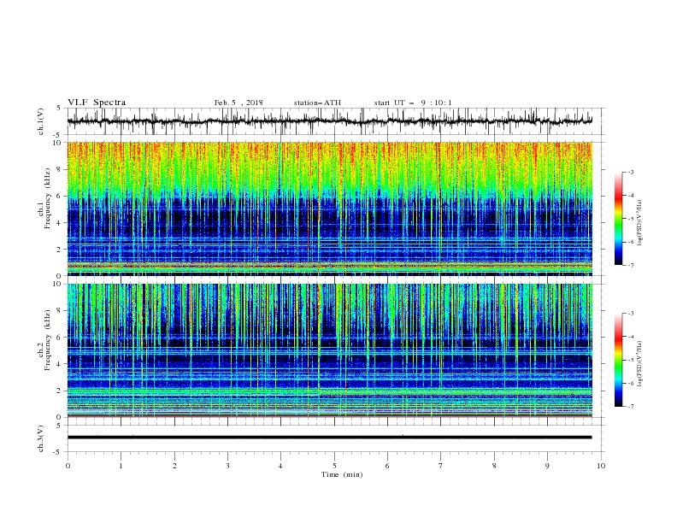The width and height of the screenshot is (677, 523).
Task: Click the "-7" label on ch.2 colorbar
Action: pyautogui.click(x=630, y=407)
